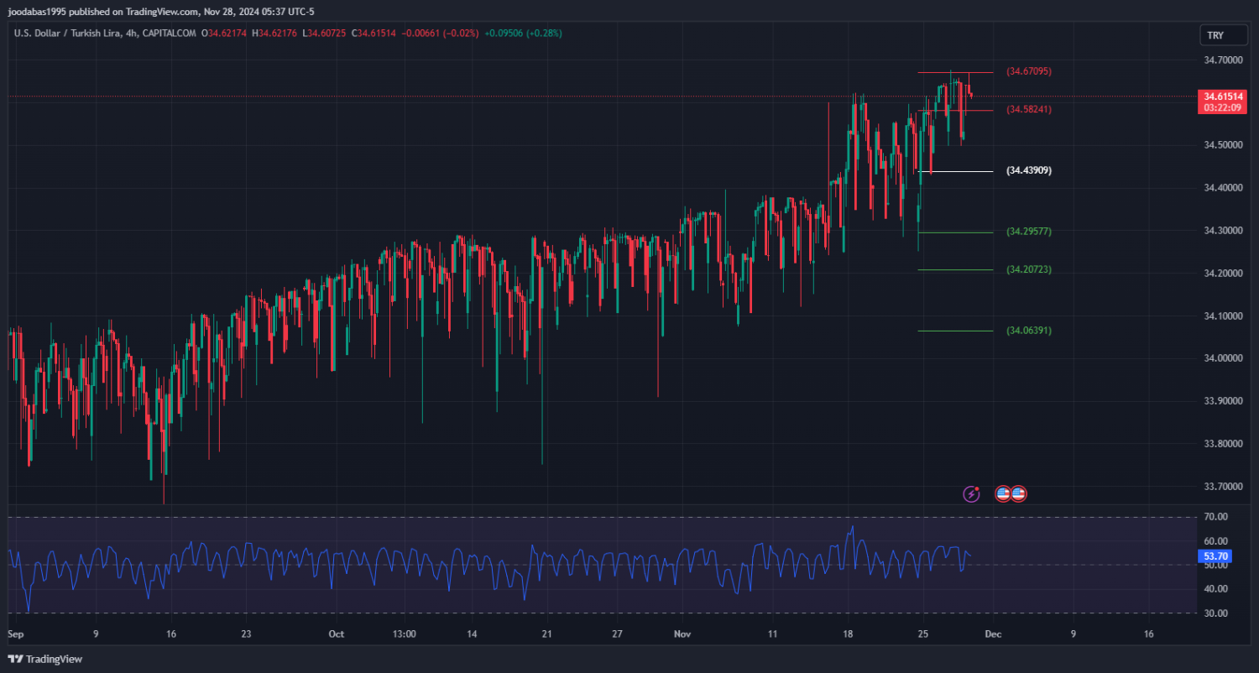Select the white level label (34.43909)
1259x673 pixels.
click(x=1028, y=170)
